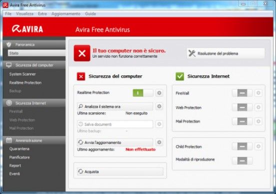
Task: Click Salva documenti button
Action: (115, 124)
